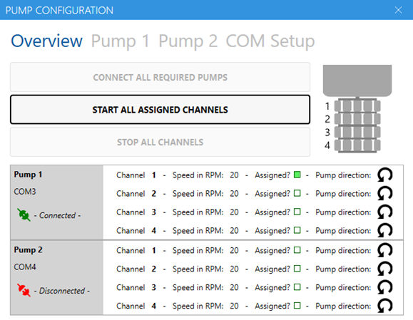The width and height of the screenshot is (413, 320).
Task: Open the COM Setup tab
Action: (x=270, y=41)
